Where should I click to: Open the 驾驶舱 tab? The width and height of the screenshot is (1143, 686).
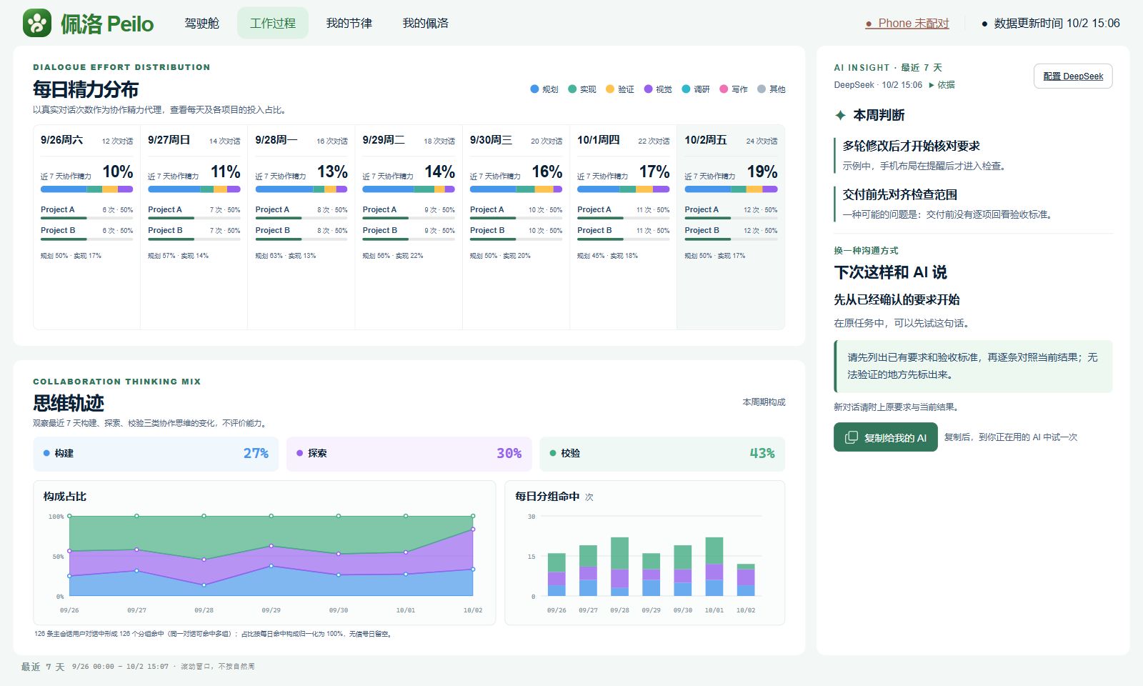(x=201, y=23)
